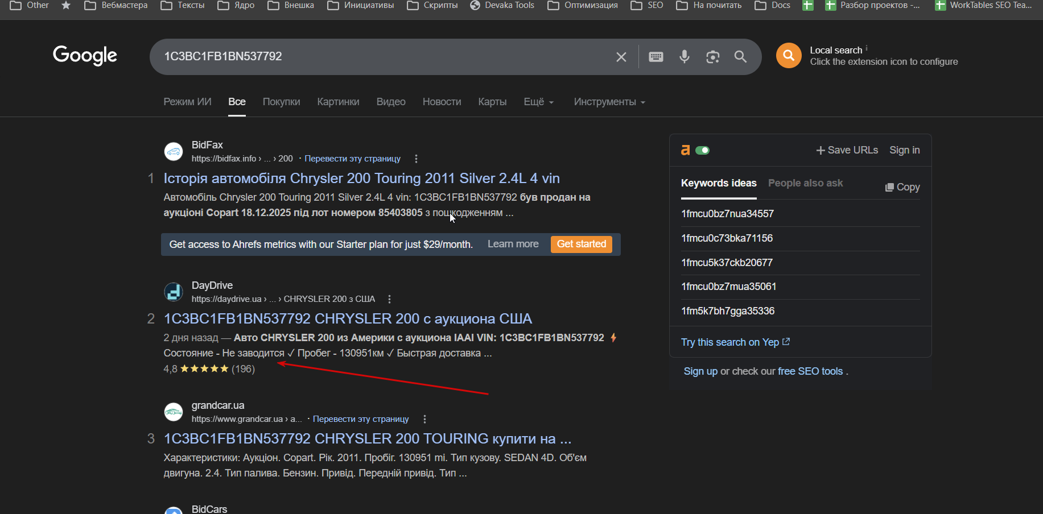
Task: Open the DayDrive CHRYSLER 200 с аукциона США result
Action: tap(348, 319)
